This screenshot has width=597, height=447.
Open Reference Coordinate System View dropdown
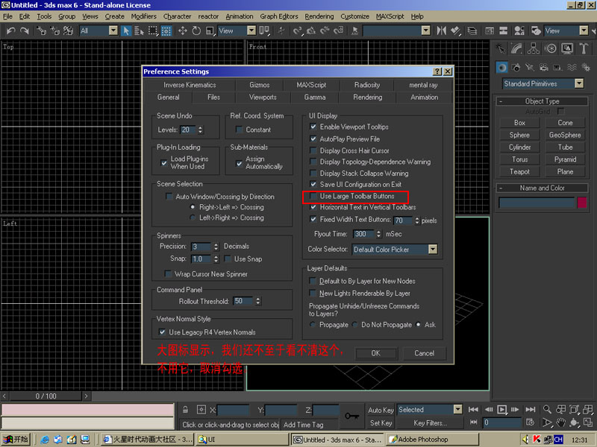pyautogui.click(x=251, y=31)
